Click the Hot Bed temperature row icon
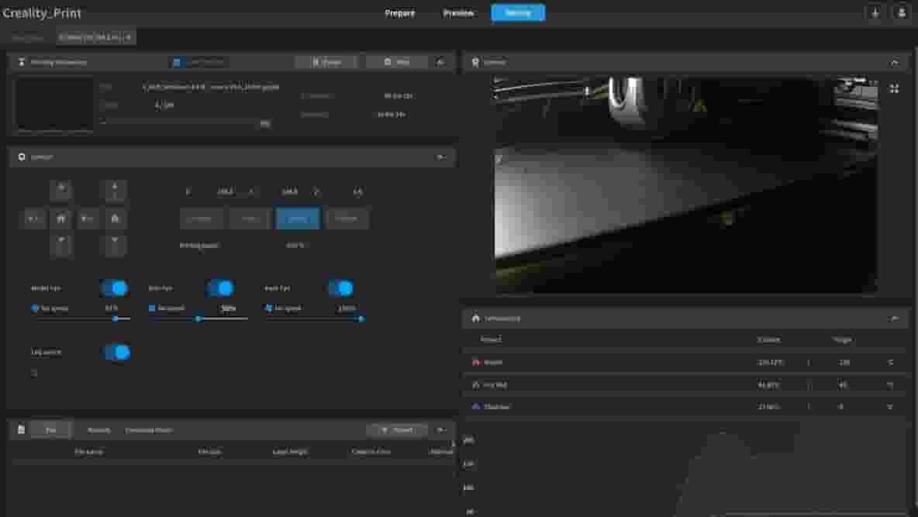 click(475, 384)
